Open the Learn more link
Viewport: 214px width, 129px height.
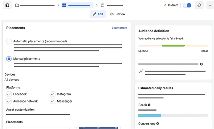119,28
